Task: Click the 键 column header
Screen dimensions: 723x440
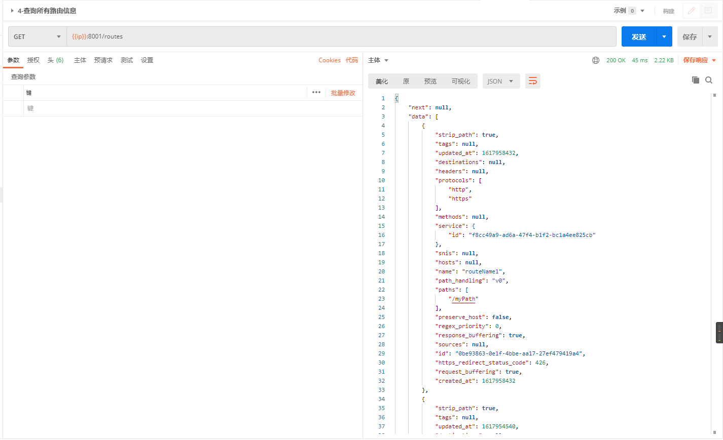Action: click(x=29, y=93)
